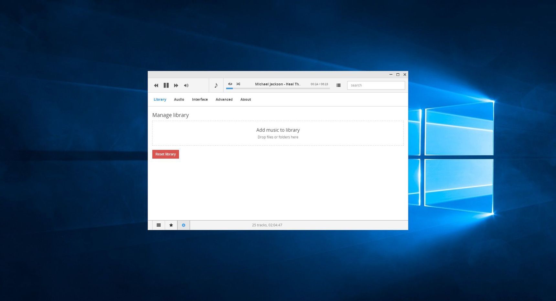The height and width of the screenshot is (301, 556).
Task: Open playlists via the star icon
Action: click(x=171, y=225)
